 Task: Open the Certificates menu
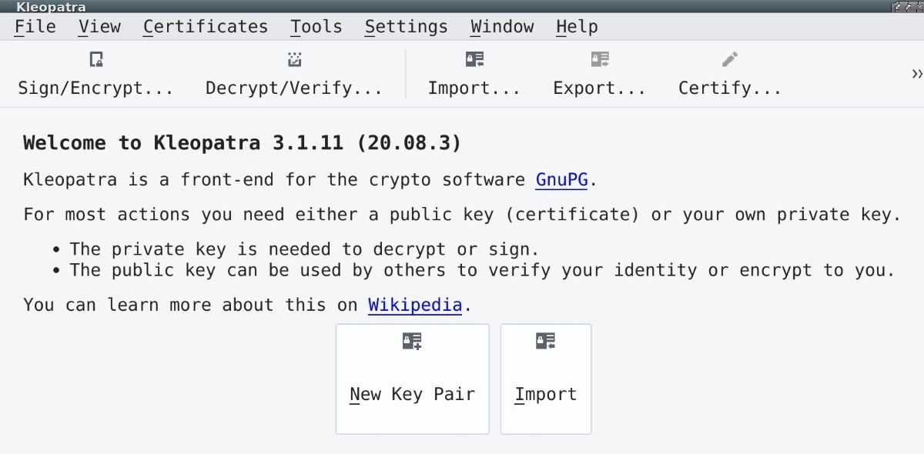(x=206, y=27)
